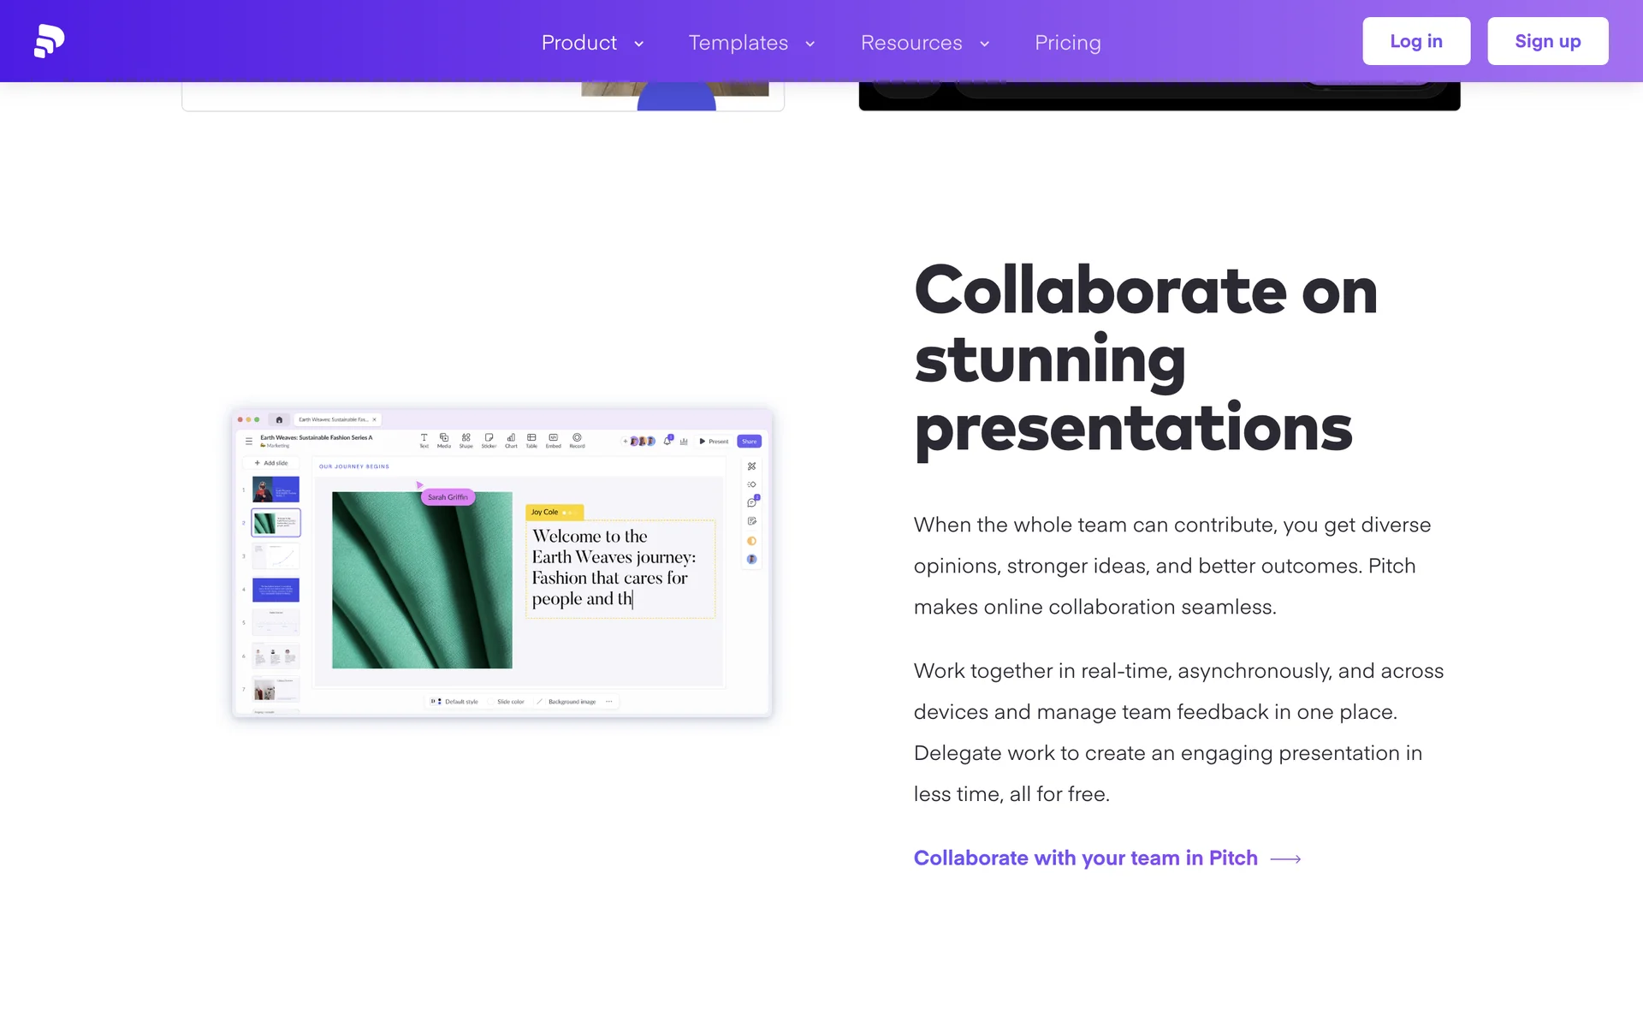Expand the Product dropdown menu
The height and width of the screenshot is (1027, 1643).
[592, 43]
